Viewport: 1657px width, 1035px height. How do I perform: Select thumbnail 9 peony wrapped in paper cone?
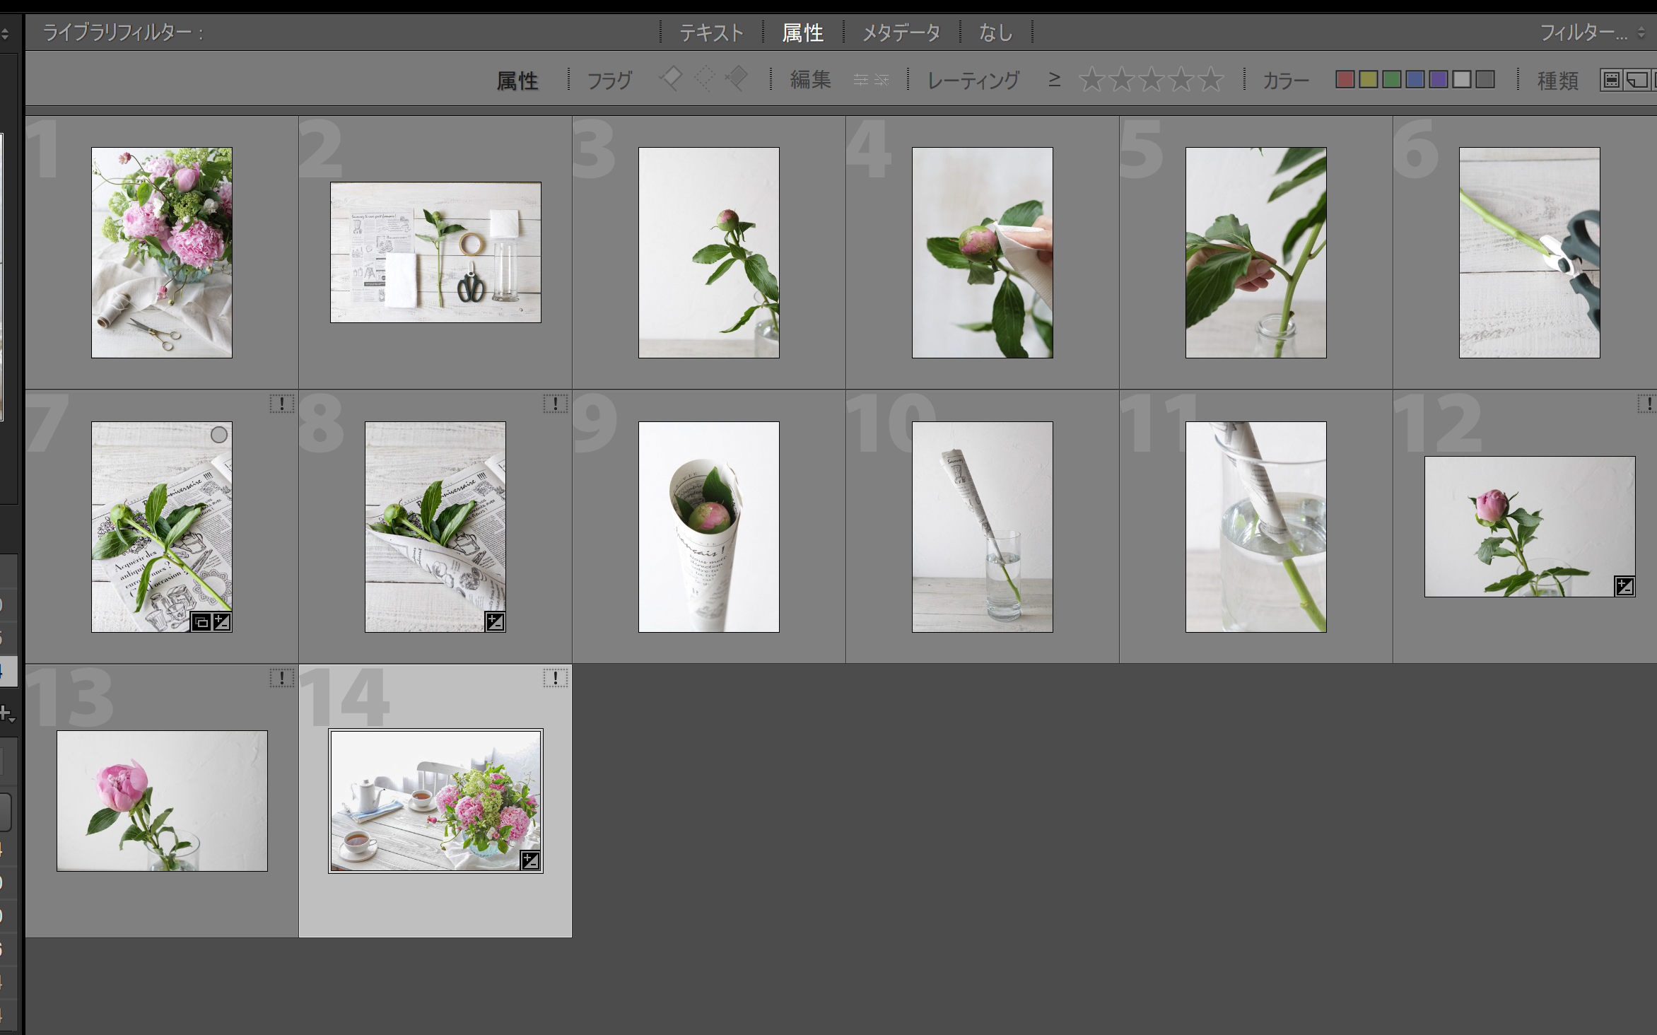pos(709,527)
